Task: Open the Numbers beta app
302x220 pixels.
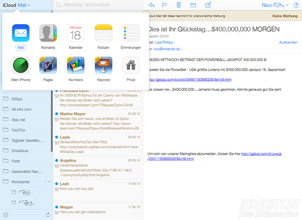Action: (x=76, y=65)
